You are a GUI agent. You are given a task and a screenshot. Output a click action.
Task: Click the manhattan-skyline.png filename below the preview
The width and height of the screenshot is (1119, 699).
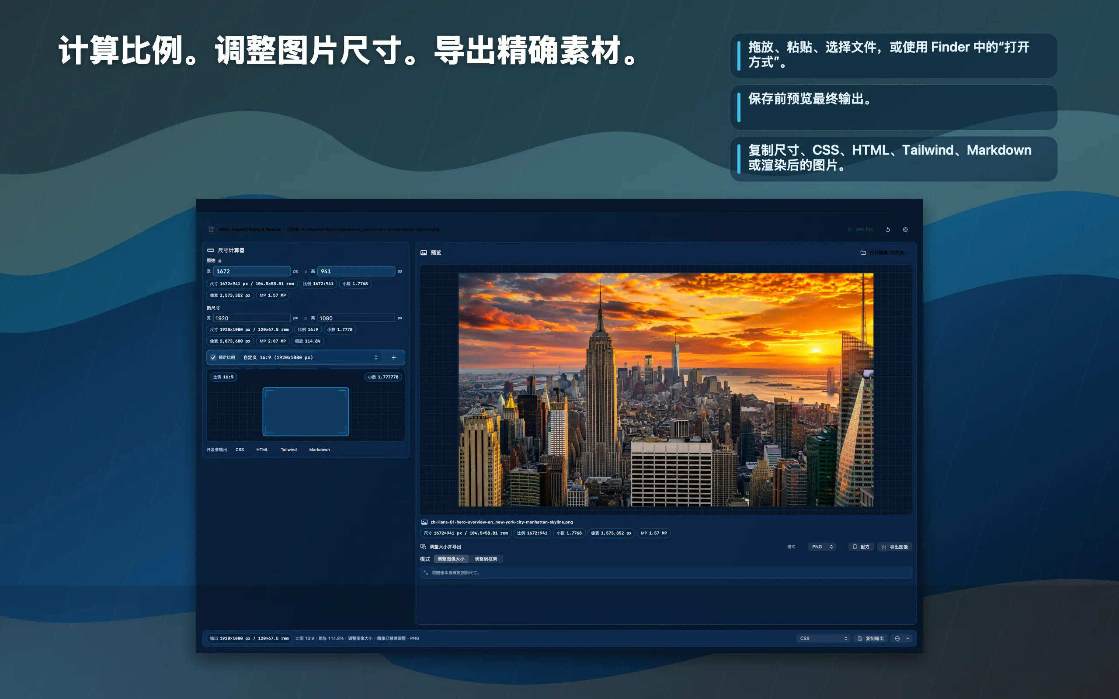click(x=502, y=522)
